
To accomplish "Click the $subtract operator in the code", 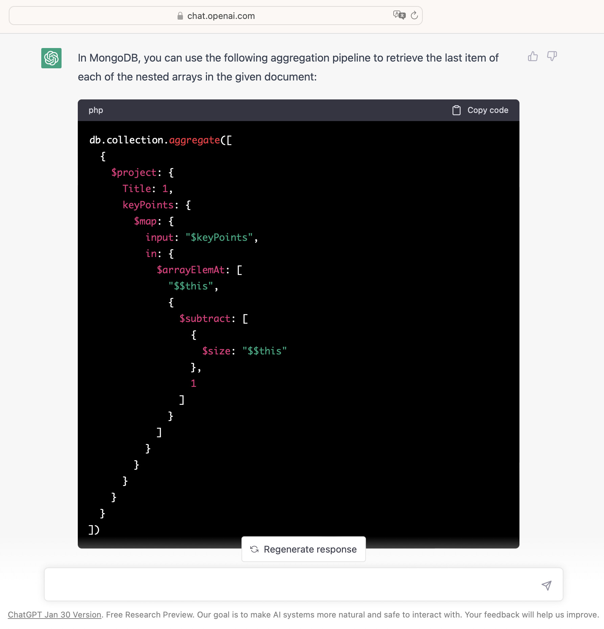I will coord(205,319).
